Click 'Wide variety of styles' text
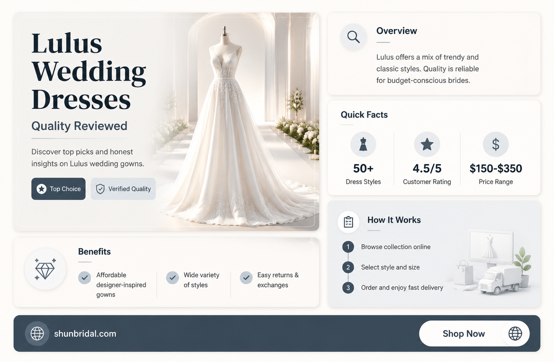This screenshot has height=362, width=554. pyautogui.click(x=201, y=280)
